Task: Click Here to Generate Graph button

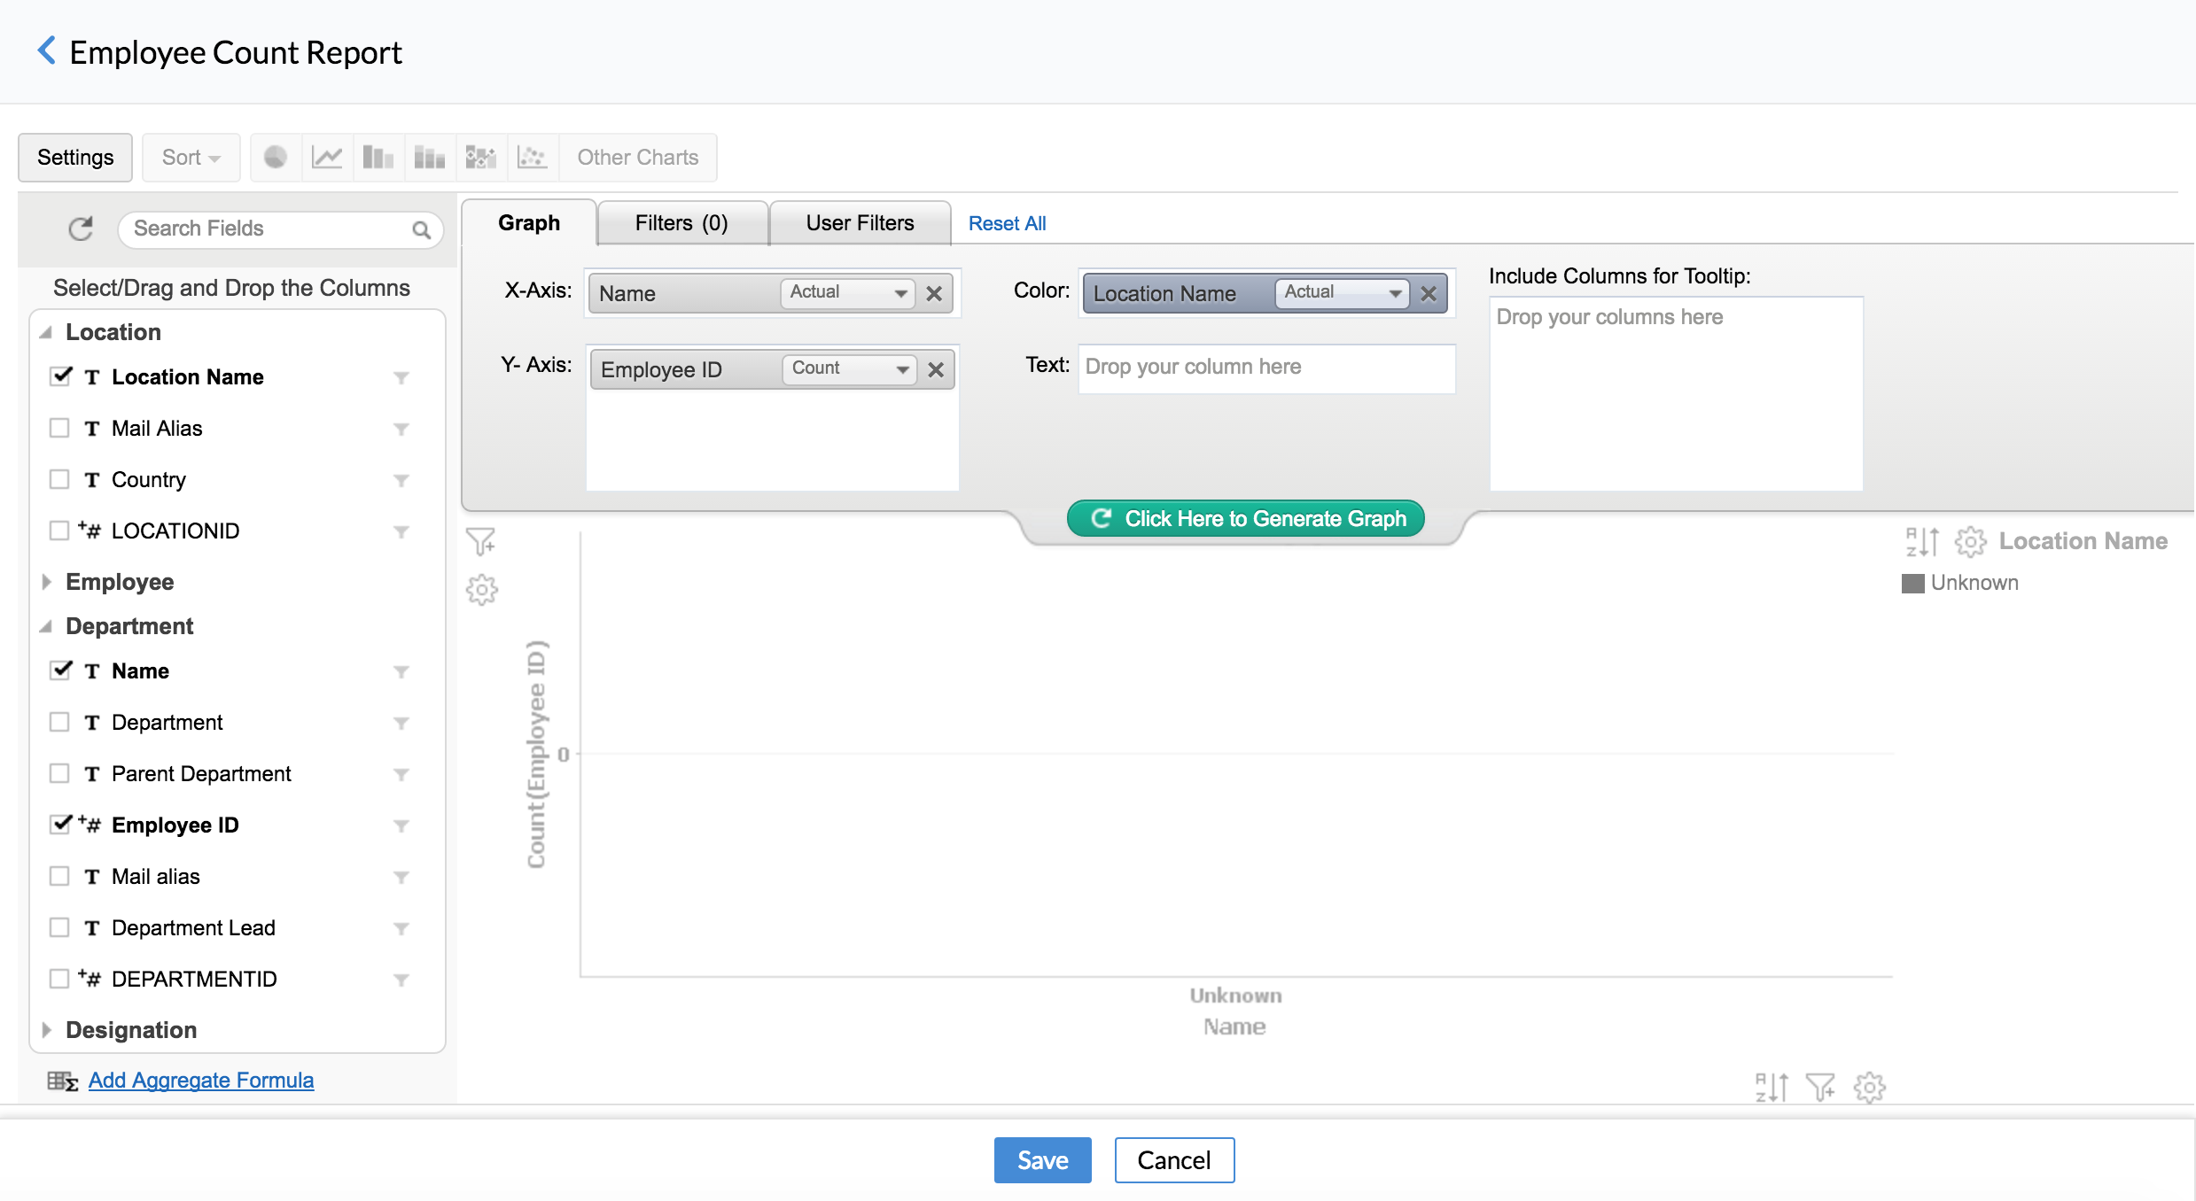Action: 1245,519
